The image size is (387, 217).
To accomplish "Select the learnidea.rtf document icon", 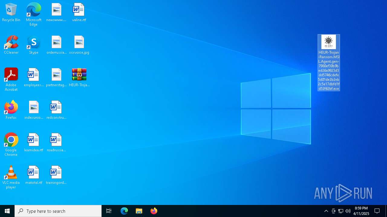I will [x=34, y=143].
